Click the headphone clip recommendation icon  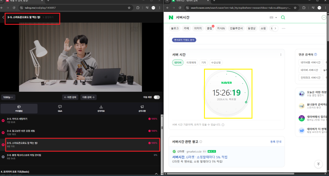pos(301,94)
